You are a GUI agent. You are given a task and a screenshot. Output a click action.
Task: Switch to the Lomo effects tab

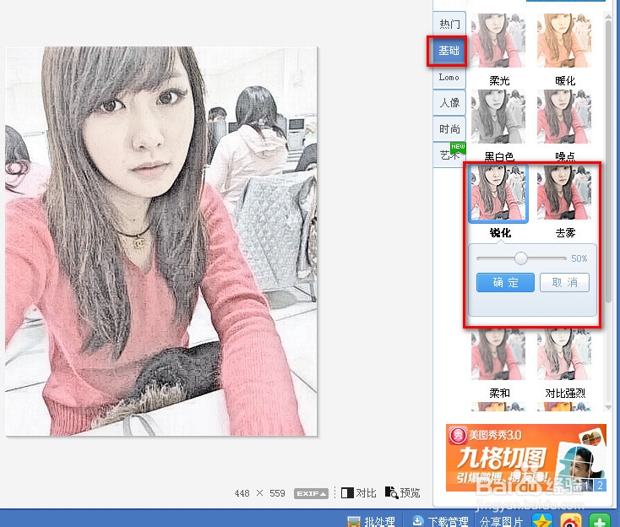pyautogui.click(x=449, y=77)
